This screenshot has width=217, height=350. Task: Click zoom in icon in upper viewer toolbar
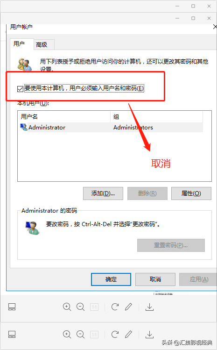click(67, 307)
